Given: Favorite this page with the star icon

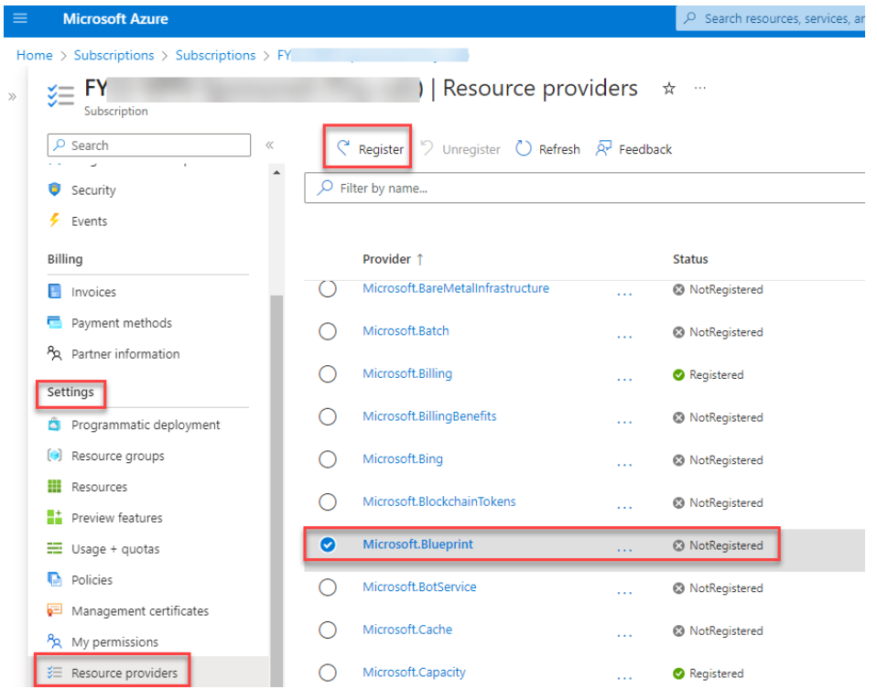Looking at the screenshot, I should (x=668, y=89).
